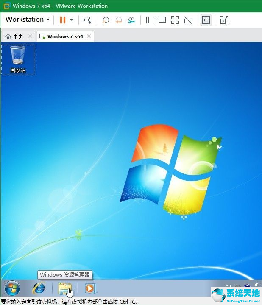
Task: Open the Windows Start menu
Action: 12,288
